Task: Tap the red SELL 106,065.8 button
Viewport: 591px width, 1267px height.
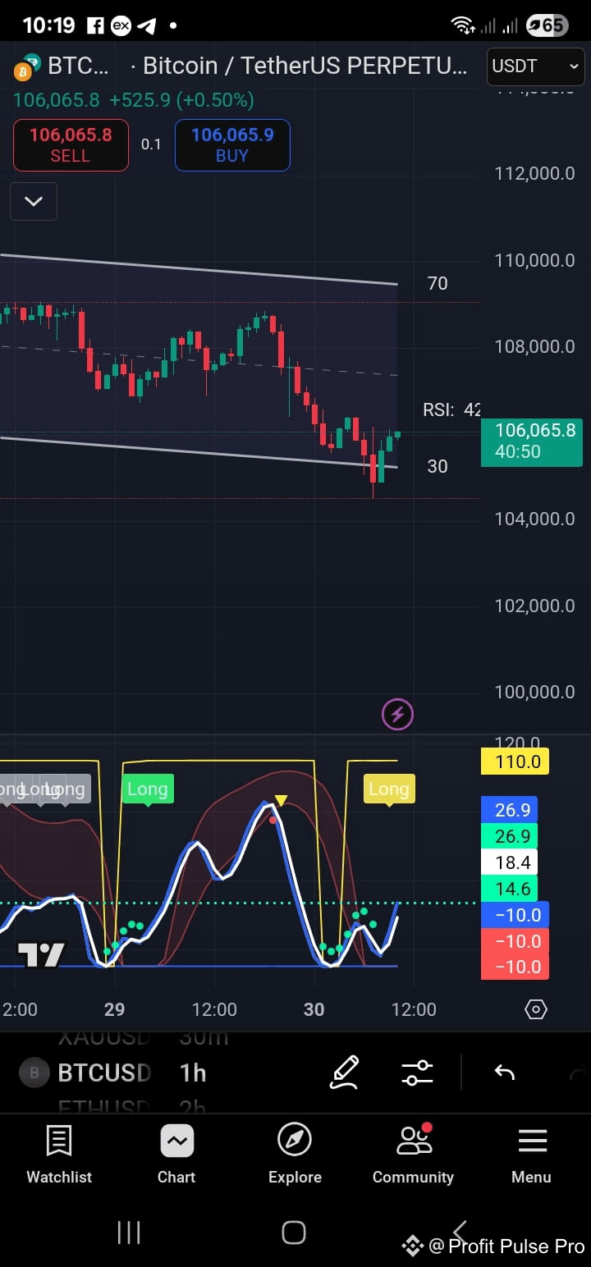Action: pyautogui.click(x=71, y=145)
